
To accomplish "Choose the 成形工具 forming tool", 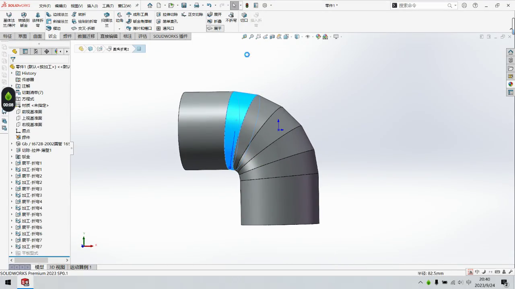I will click(137, 14).
